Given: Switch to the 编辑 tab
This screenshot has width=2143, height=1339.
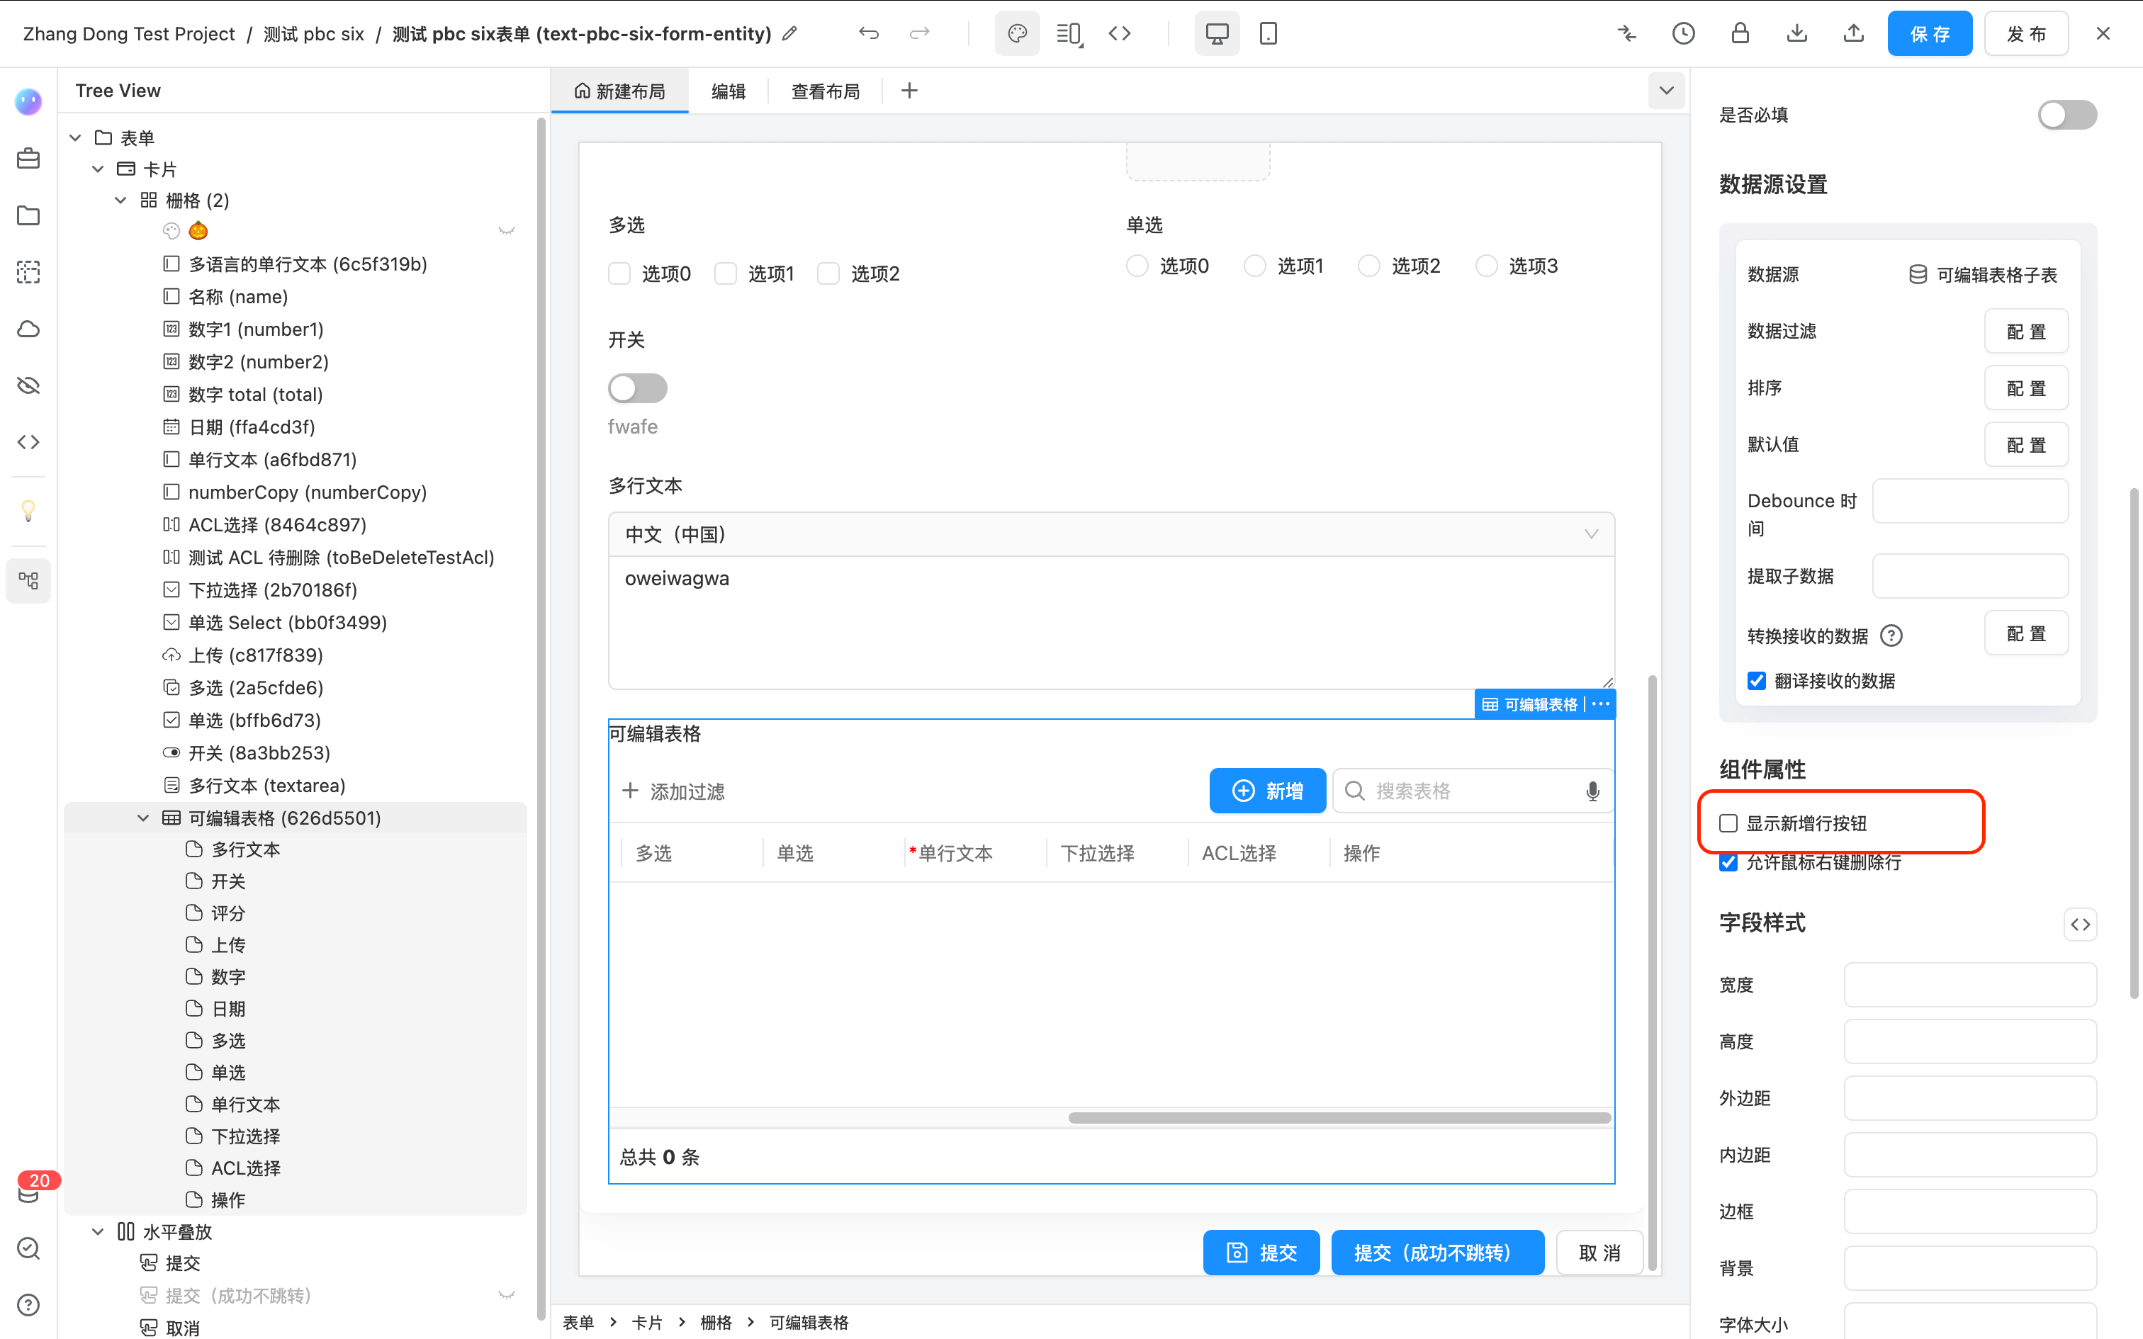Looking at the screenshot, I should [728, 91].
